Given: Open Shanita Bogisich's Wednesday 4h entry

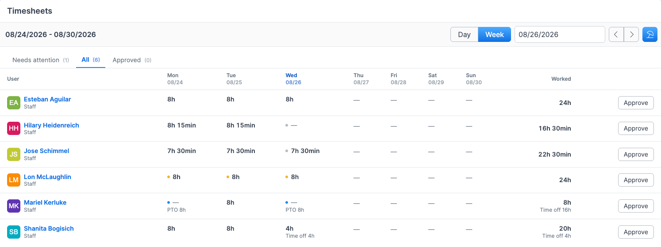Looking at the screenshot, I should pos(300,232).
